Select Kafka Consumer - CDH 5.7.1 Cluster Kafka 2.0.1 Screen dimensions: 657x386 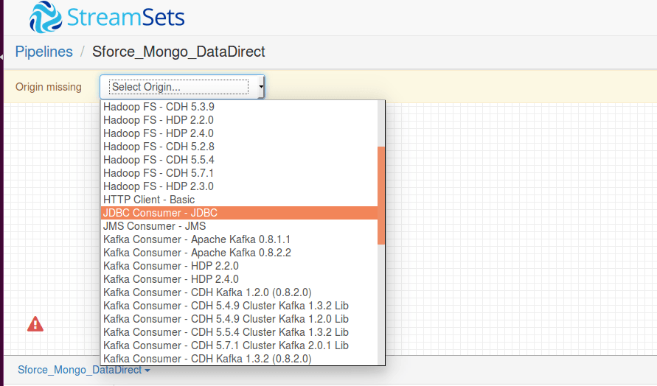click(x=226, y=345)
